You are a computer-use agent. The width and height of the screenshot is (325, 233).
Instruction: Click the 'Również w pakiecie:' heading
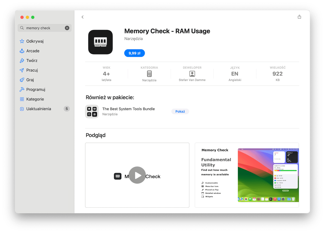(110, 97)
